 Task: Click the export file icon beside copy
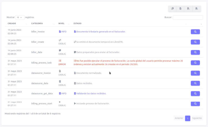[x=180, y=9]
